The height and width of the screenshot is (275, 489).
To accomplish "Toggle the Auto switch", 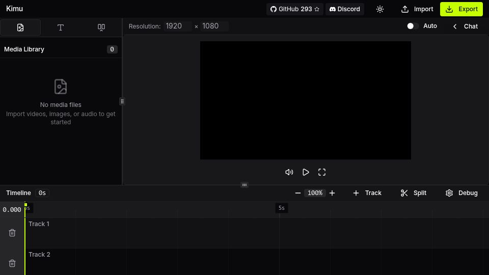I will pos(413,26).
